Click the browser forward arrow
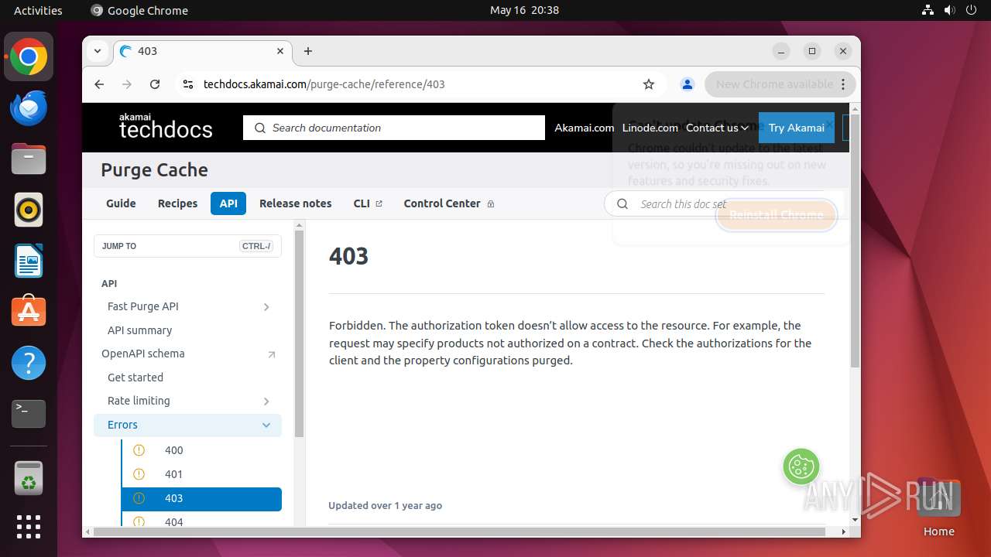The width and height of the screenshot is (991, 557). [x=127, y=84]
